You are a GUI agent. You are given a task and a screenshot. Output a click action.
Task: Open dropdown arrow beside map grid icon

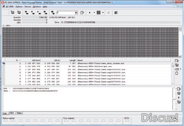[x=103, y=12]
